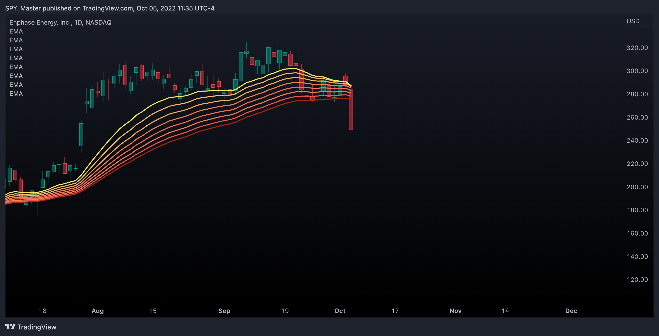Click the 300.00 price axis label
Screen dimensions: 659x336
click(637, 71)
